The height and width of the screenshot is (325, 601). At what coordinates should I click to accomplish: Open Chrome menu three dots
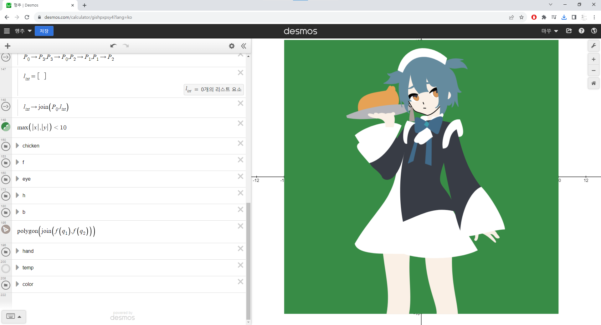click(594, 17)
